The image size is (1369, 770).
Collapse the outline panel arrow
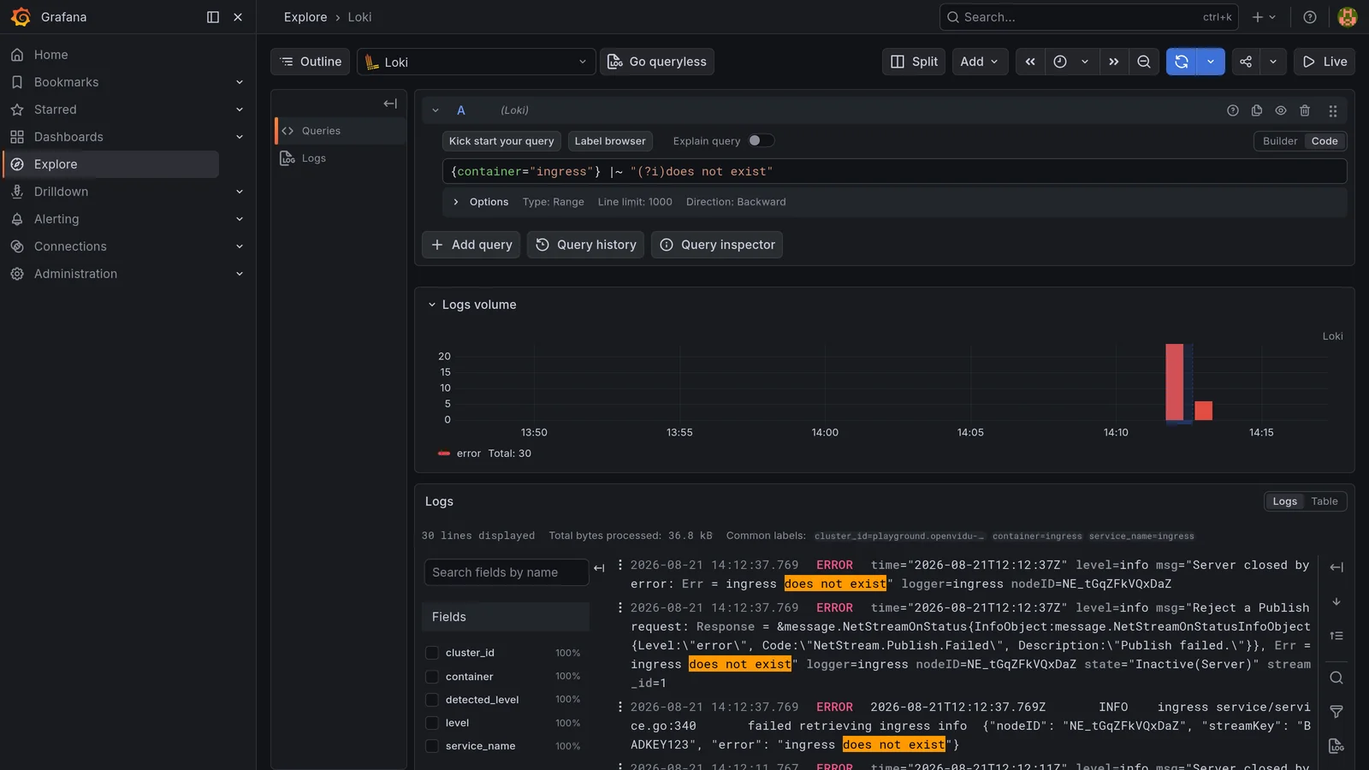(x=390, y=104)
